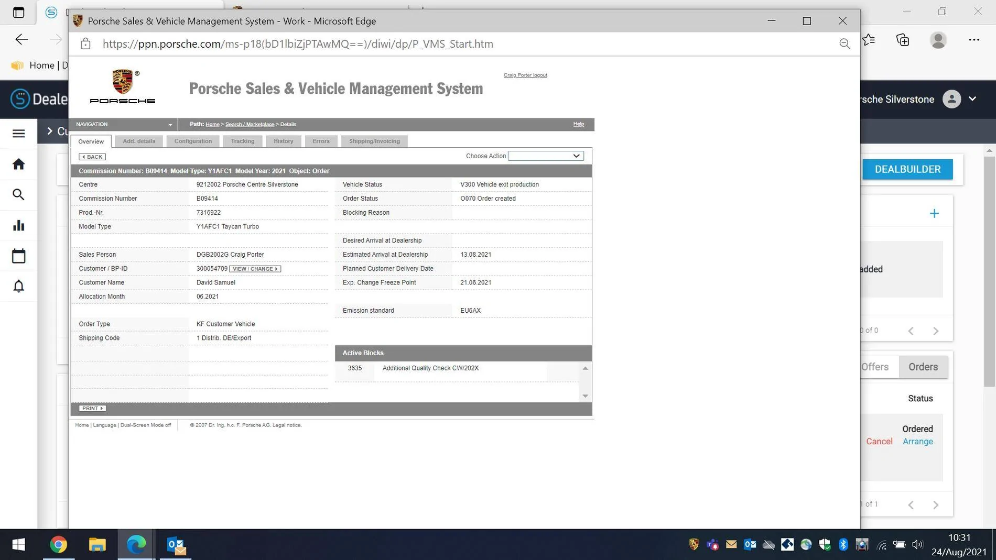The image size is (996, 560).
Task: Expand the chevron beside 'Cu' in the Dealer app
Action: 50,131
